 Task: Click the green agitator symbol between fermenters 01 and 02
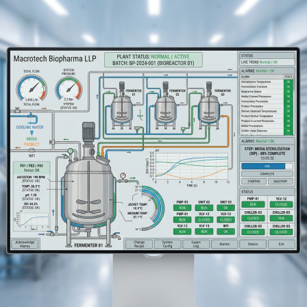[140, 115]
